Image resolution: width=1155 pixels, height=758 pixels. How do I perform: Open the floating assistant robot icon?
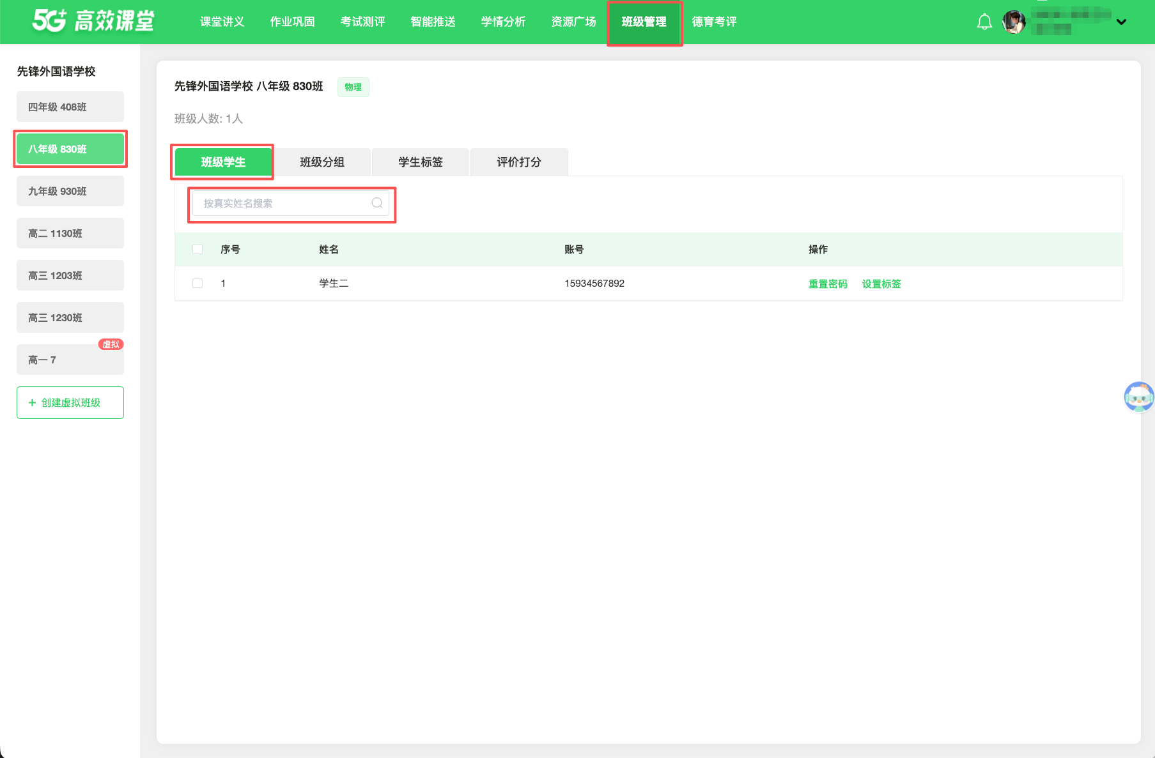click(x=1139, y=397)
